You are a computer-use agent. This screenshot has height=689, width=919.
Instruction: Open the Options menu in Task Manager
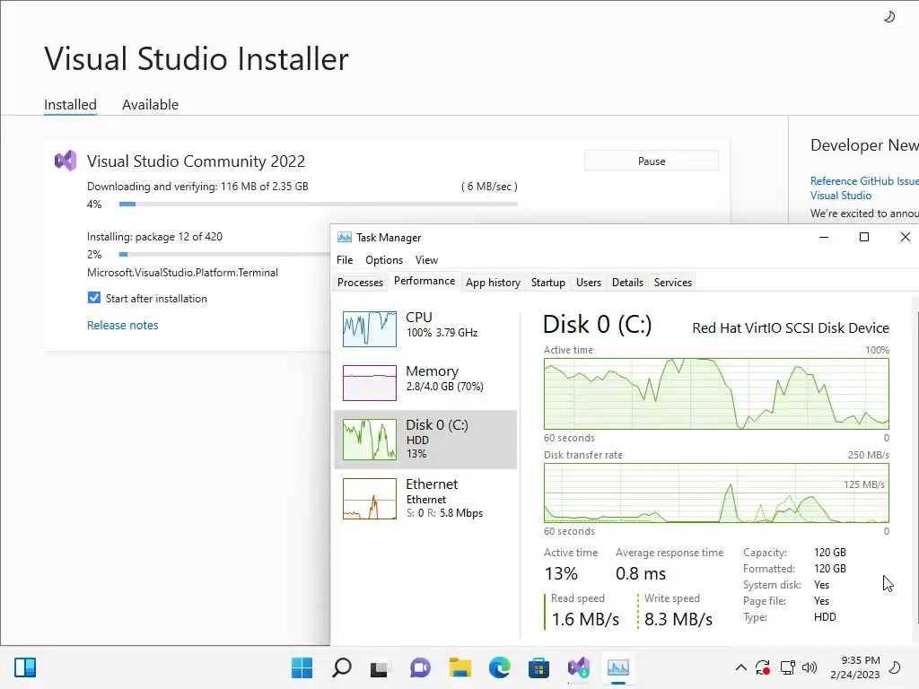[384, 259]
